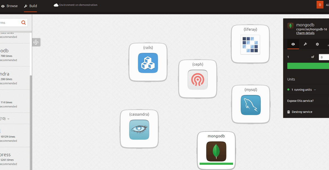Image resolution: width=329 pixels, height=170 pixels.
Task: Select the charm listed with 708 times
Action: point(15,55)
